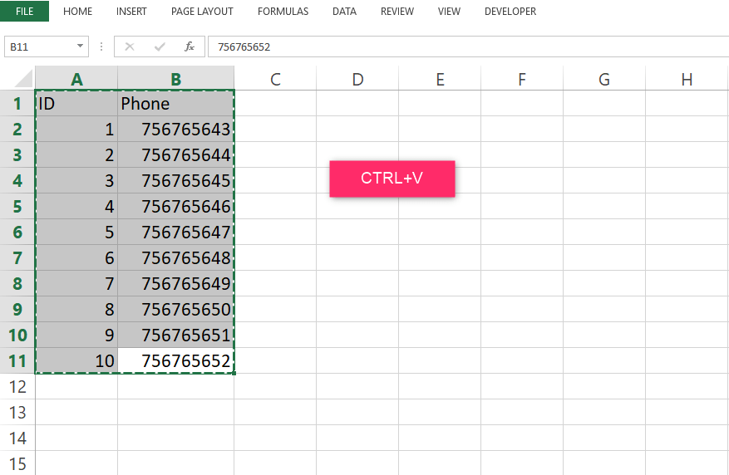
Task: Select column D header
Action: 357,78
